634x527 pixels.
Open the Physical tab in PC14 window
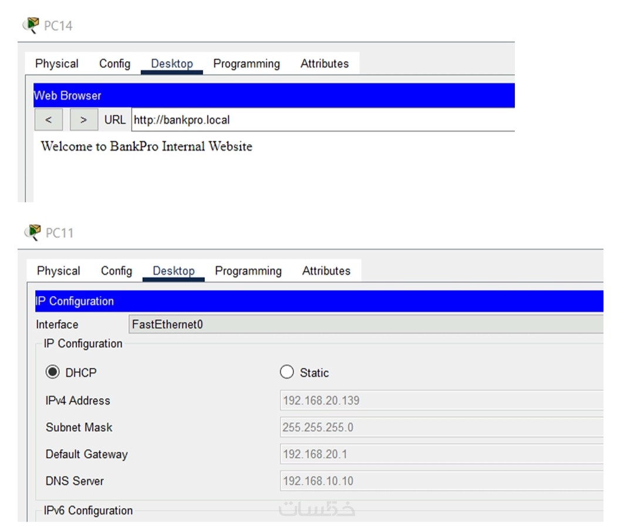point(56,63)
